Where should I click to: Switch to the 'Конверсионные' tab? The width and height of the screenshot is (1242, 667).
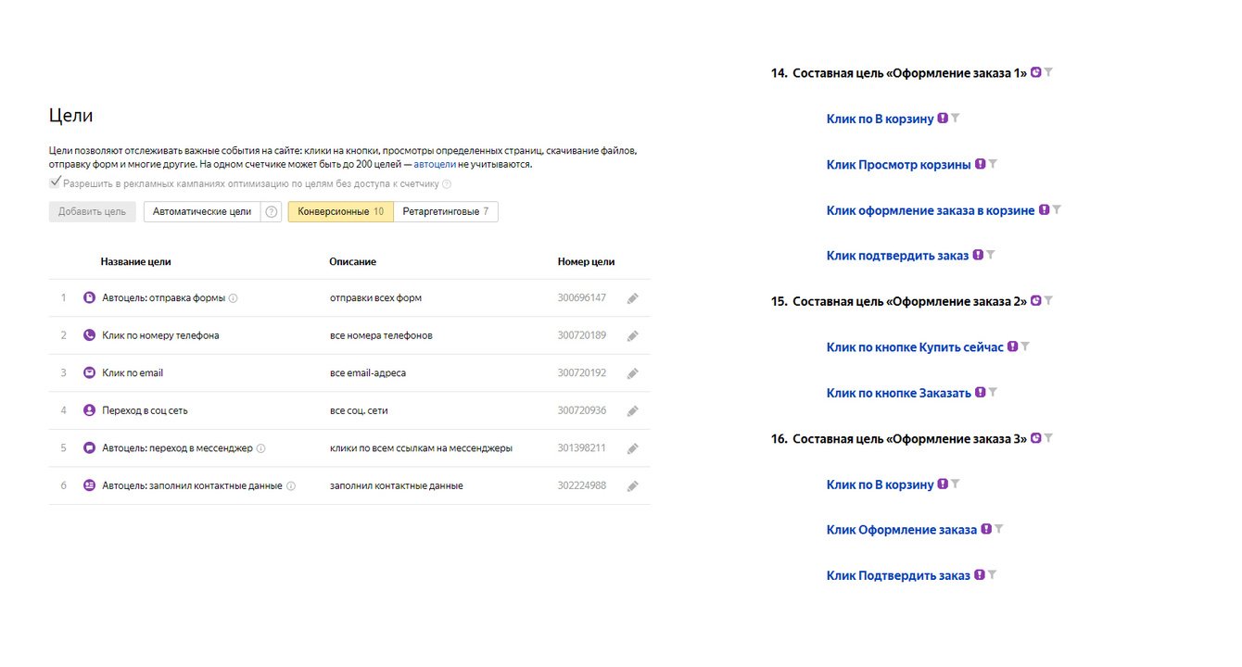[340, 212]
